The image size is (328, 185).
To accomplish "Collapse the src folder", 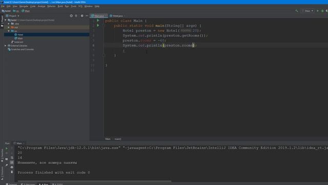I will point(9,31).
